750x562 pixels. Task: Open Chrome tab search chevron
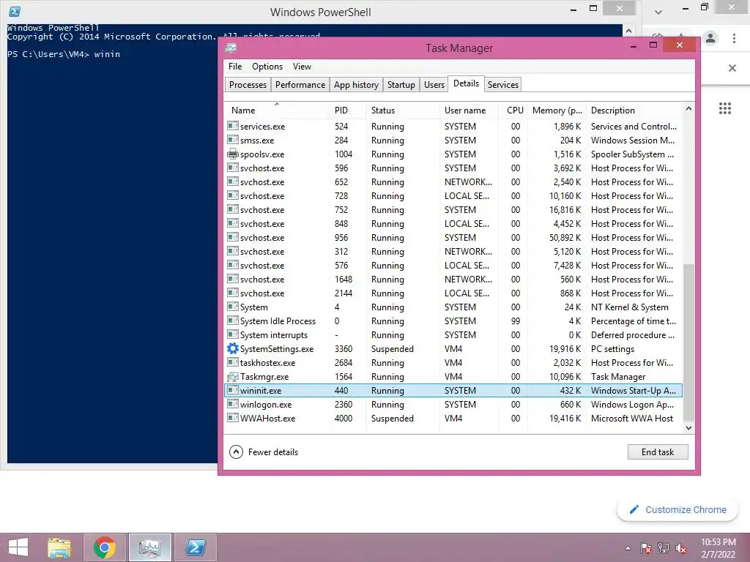pos(658,12)
